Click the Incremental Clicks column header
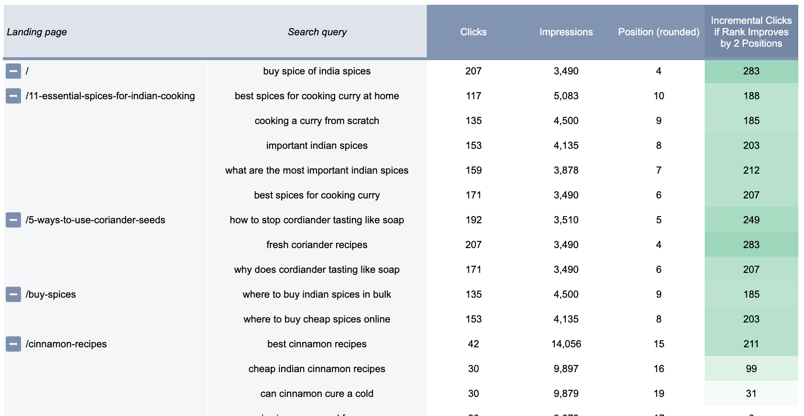Image resolution: width=804 pixels, height=416 pixels. tap(751, 32)
